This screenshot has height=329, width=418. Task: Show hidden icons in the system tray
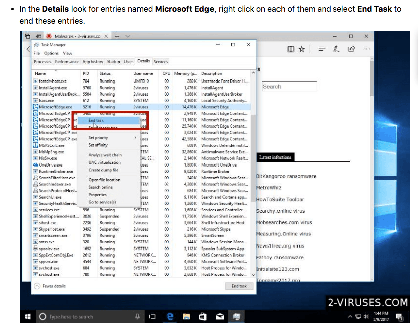tap(350, 317)
